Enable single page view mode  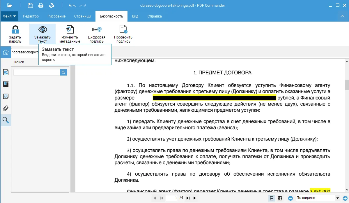coord(272,198)
